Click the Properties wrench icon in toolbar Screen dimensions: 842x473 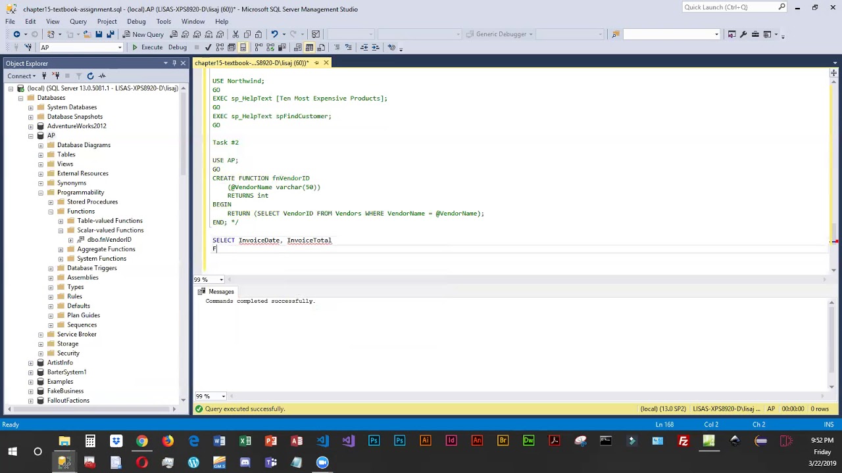(x=743, y=34)
